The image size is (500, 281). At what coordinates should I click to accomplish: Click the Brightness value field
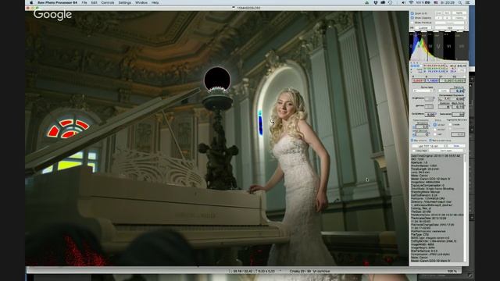(429, 99)
